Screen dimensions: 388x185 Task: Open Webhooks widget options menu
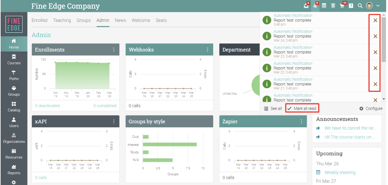208,50
